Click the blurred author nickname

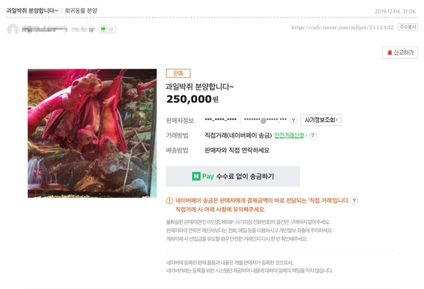coord(45,29)
